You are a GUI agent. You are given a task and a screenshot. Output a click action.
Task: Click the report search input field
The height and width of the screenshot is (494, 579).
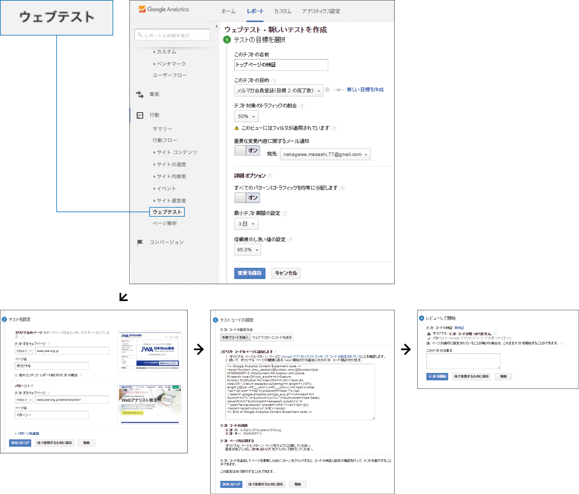click(172, 35)
